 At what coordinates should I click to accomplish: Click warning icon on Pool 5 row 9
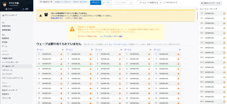coord(178,93)
